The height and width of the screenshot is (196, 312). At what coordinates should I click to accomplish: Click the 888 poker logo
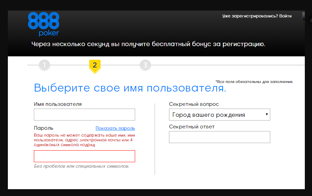point(43,24)
